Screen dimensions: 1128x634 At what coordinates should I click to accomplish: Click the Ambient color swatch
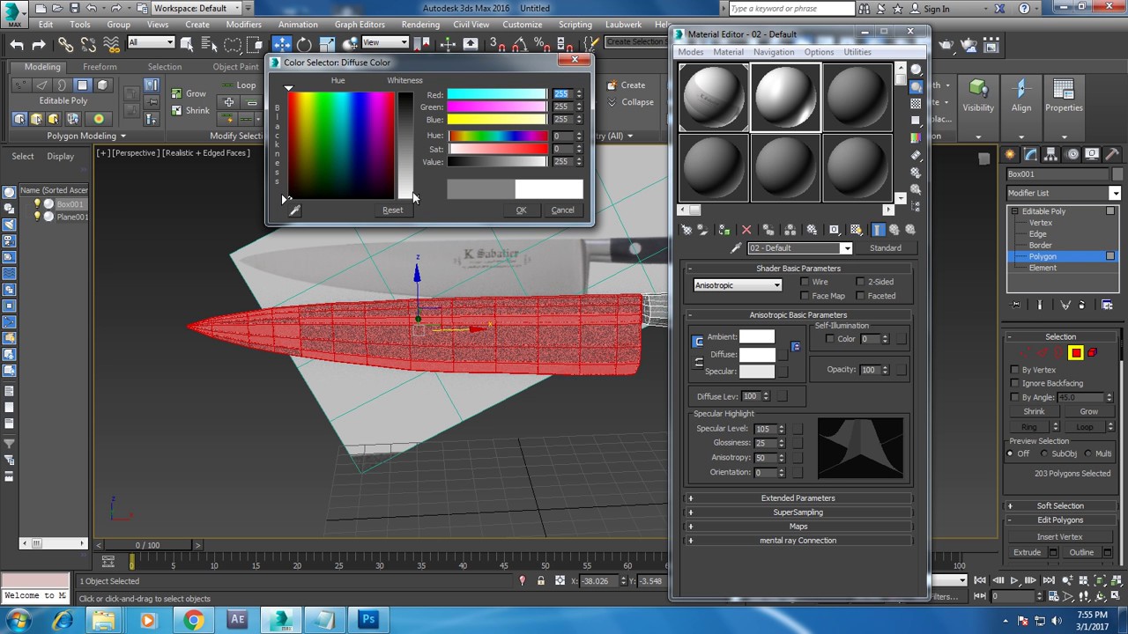click(x=757, y=337)
